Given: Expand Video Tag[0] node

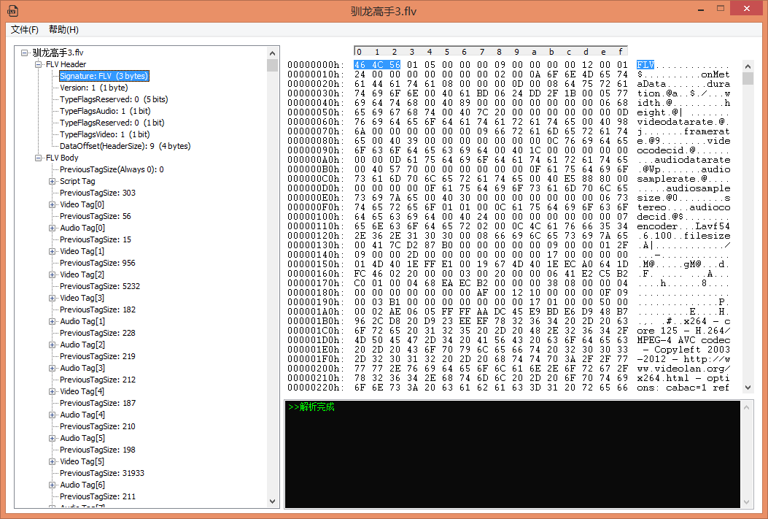Looking at the screenshot, I should pyautogui.click(x=52, y=205).
